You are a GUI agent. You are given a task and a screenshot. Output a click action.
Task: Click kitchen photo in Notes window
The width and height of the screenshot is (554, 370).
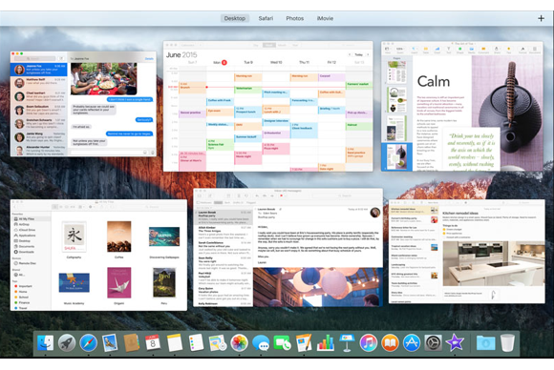(494, 263)
